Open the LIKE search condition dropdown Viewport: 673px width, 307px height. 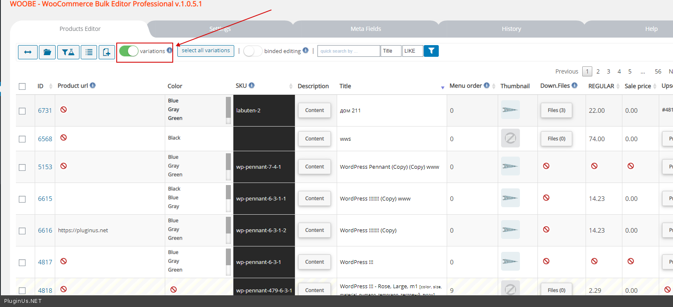tap(412, 51)
